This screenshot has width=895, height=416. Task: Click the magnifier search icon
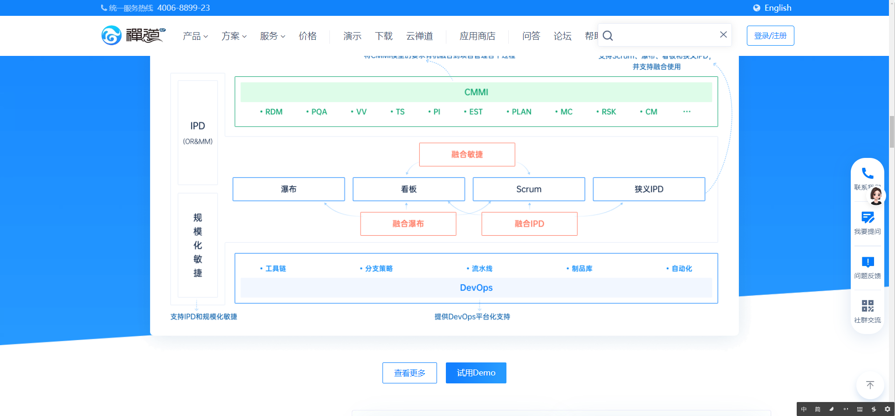[x=608, y=35]
